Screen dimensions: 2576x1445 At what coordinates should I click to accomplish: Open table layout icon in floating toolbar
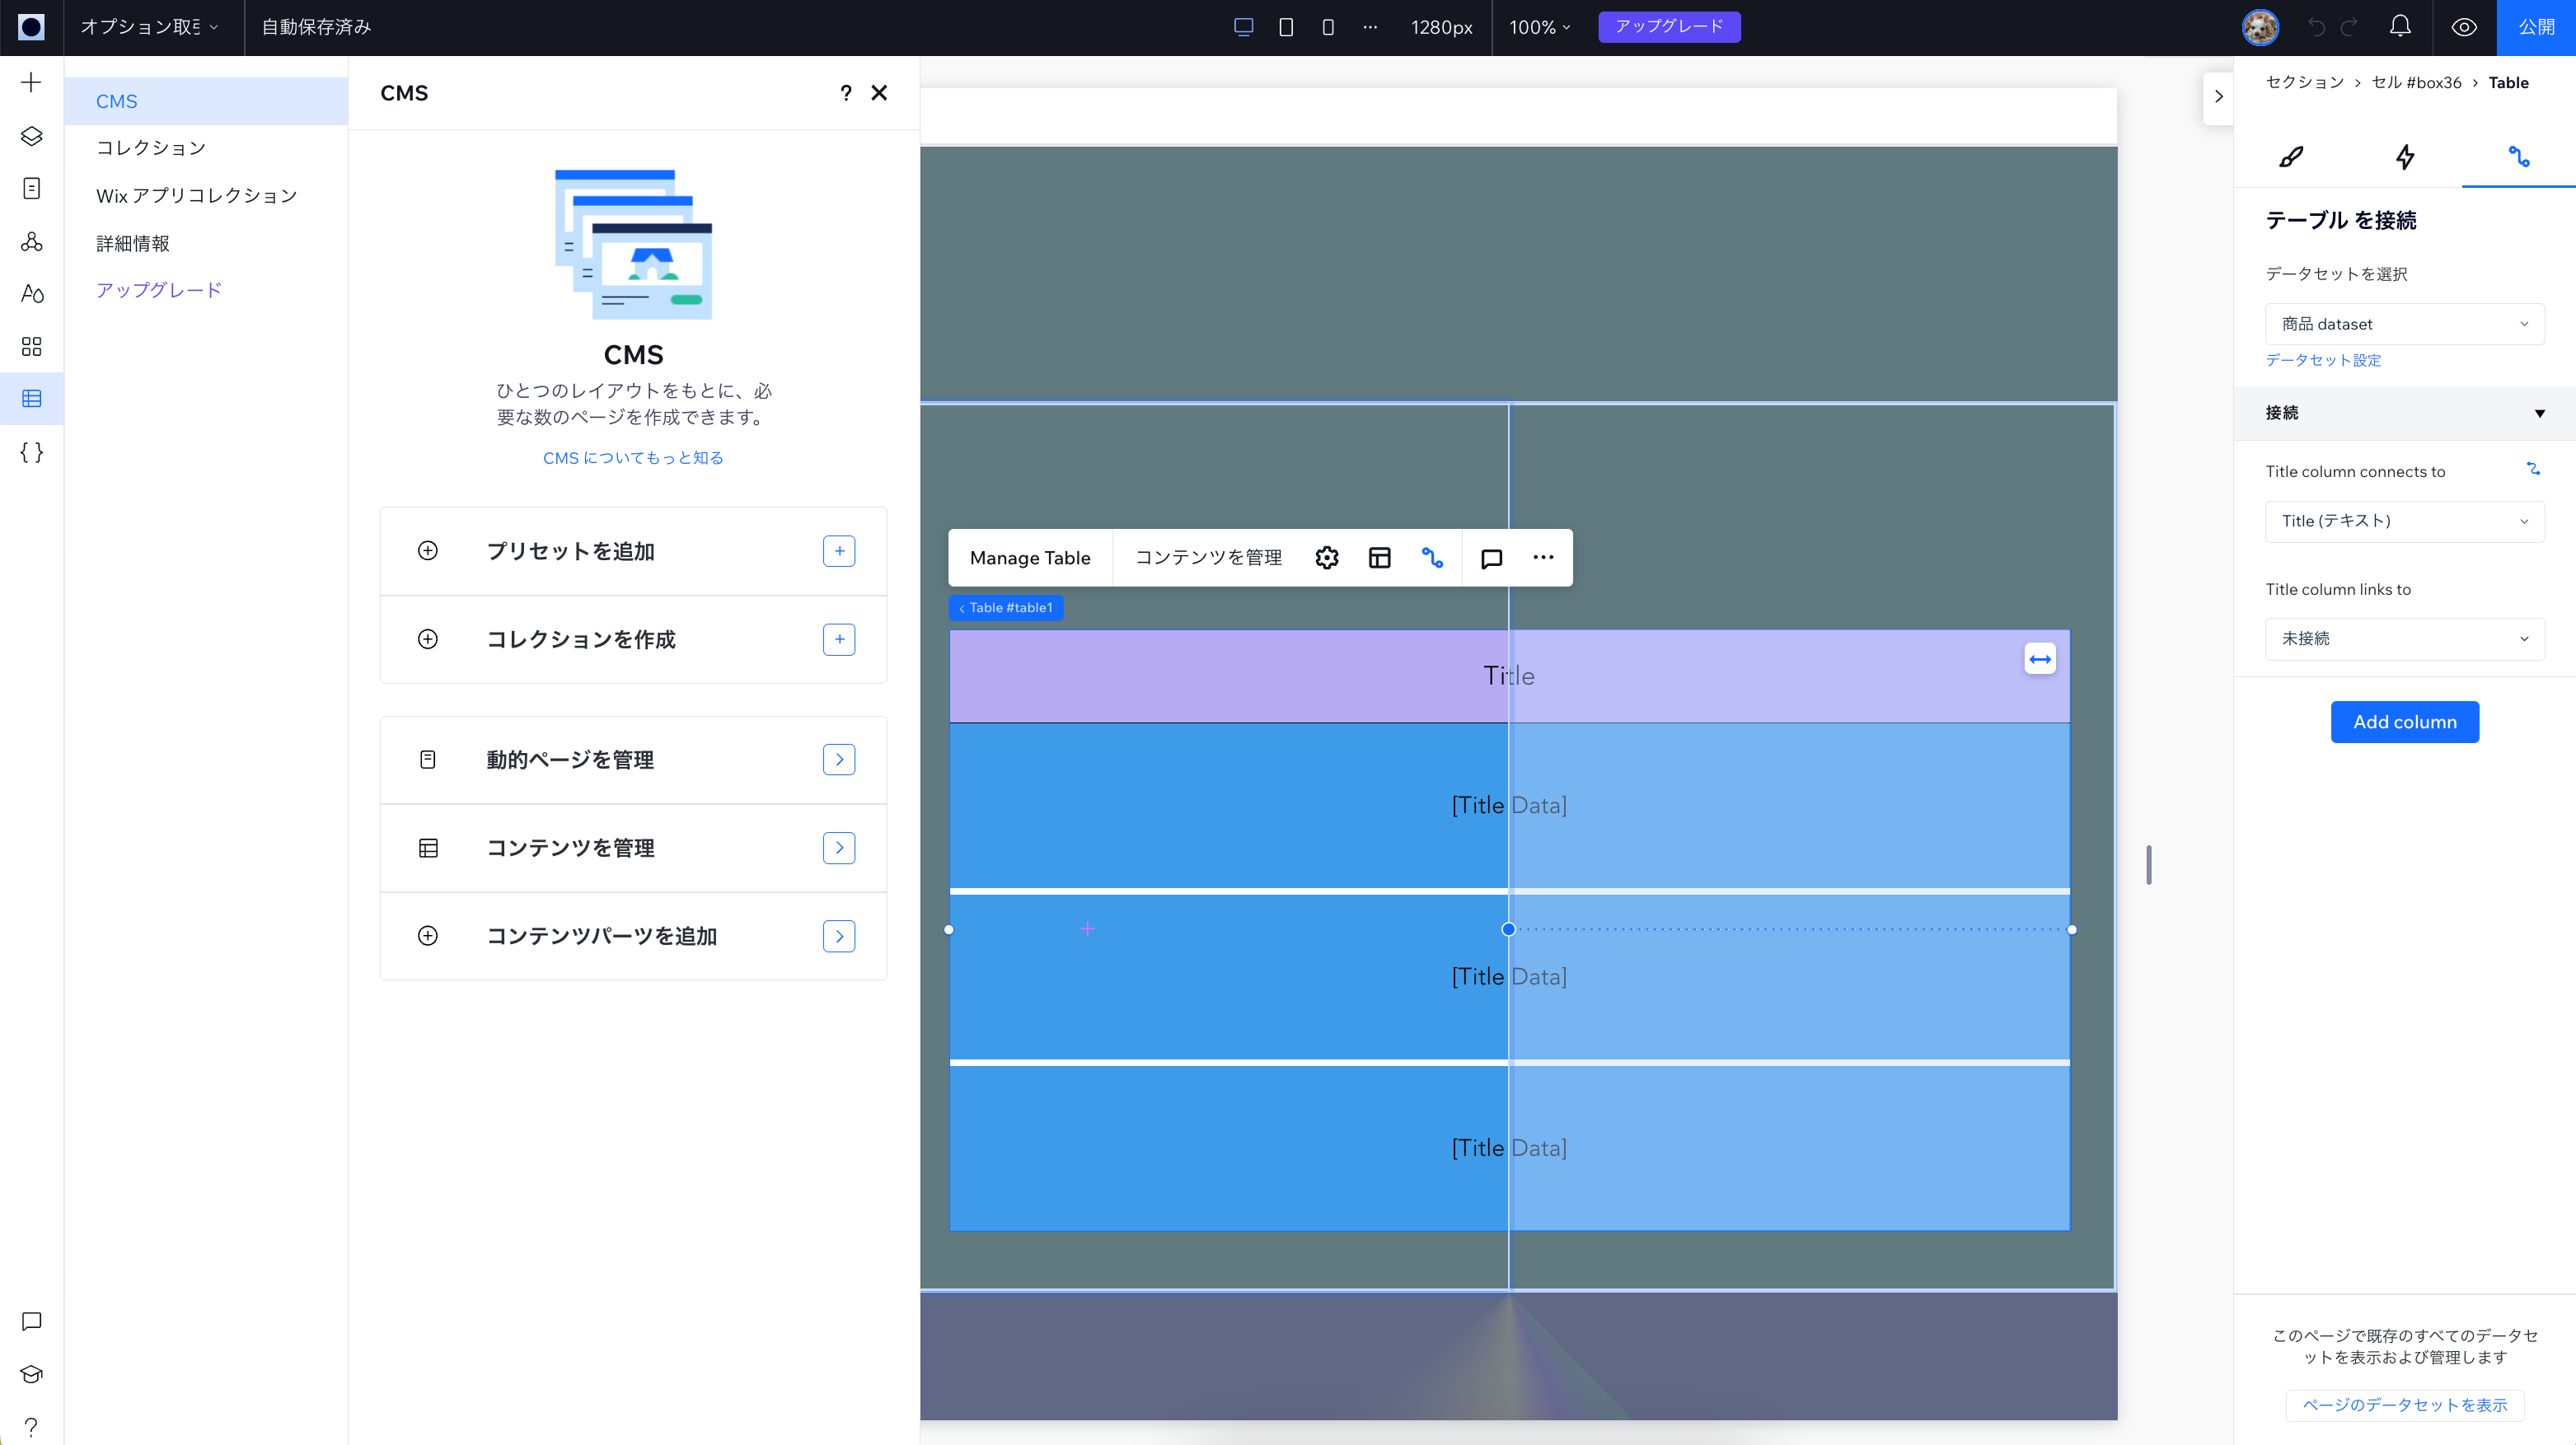click(1380, 558)
